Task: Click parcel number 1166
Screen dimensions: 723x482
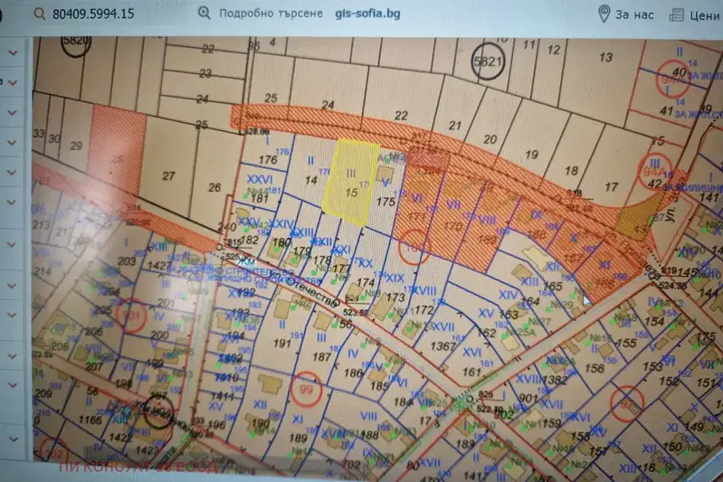Action: click(x=90, y=420)
